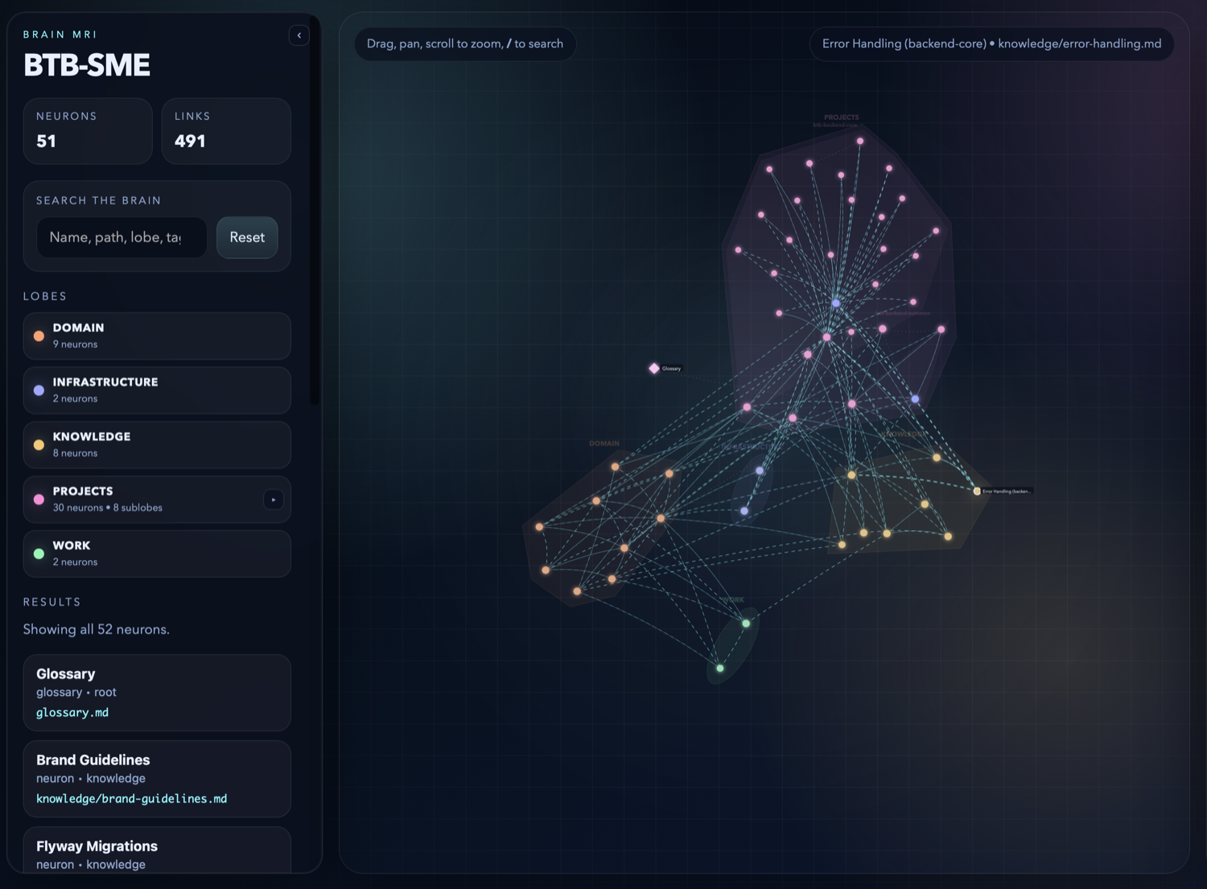The width and height of the screenshot is (1207, 889).
Task: Click the purple INFRASTRUCTURE lobe dot icon
Action: 38,389
